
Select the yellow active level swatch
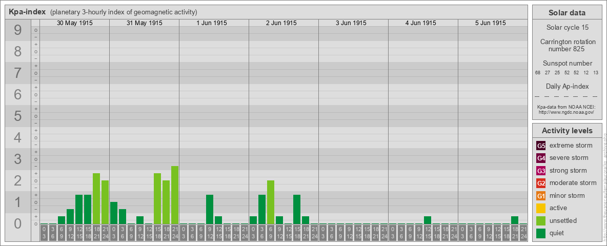541,208
